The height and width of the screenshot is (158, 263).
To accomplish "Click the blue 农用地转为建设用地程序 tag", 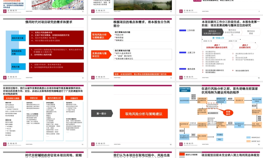I will coord(185,90).
